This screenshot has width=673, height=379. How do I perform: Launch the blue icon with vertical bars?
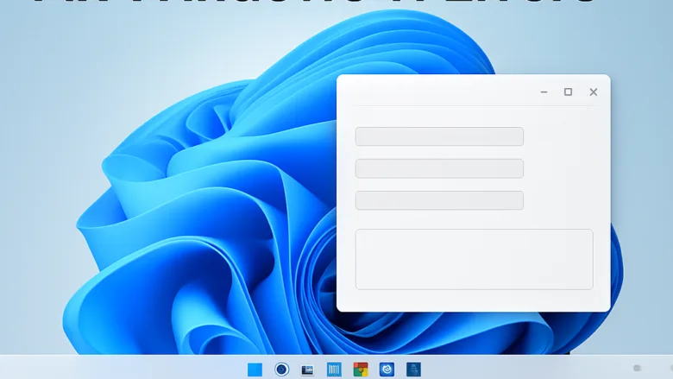coord(334,370)
